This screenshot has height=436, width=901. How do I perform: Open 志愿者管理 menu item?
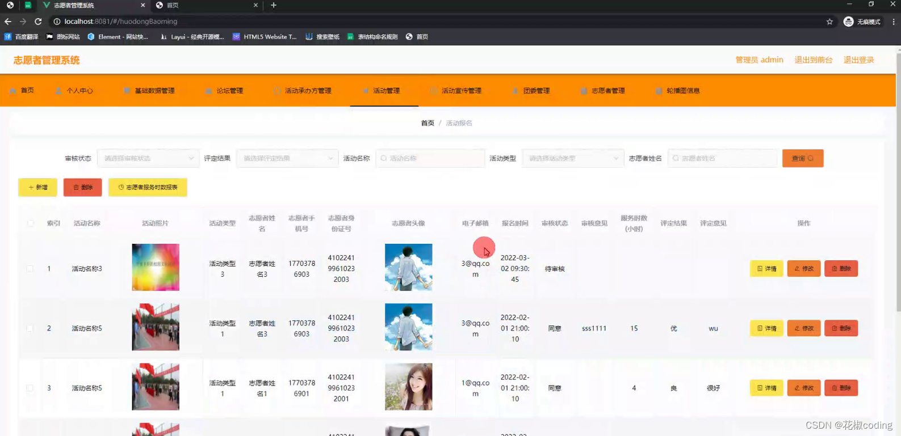click(602, 91)
